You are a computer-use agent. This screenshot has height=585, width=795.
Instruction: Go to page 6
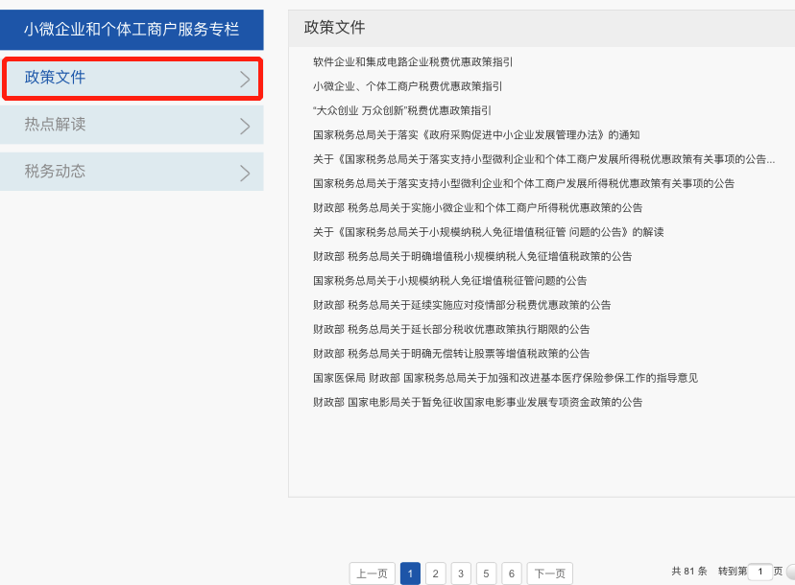(x=512, y=573)
